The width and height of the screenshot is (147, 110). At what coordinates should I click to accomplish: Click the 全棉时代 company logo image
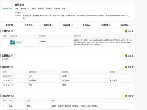[x=7, y=9]
